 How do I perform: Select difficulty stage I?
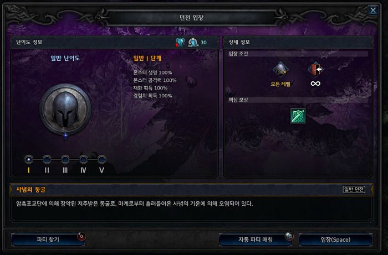coord(29,159)
